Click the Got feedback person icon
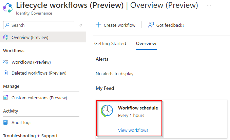230x140 pixels. click(x=151, y=25)
